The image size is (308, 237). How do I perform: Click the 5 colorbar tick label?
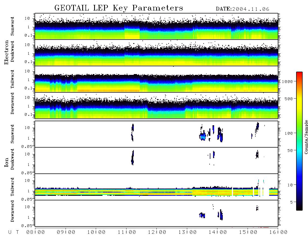292,202
